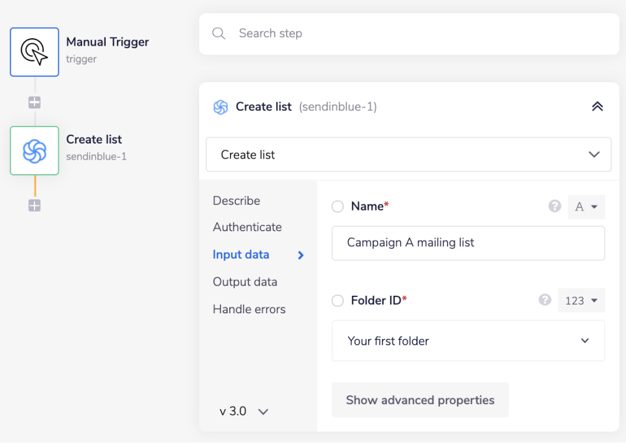The width and height of the screenshot is (626, 443).
Task: Open help for the Name field
Action: point(554,206)
